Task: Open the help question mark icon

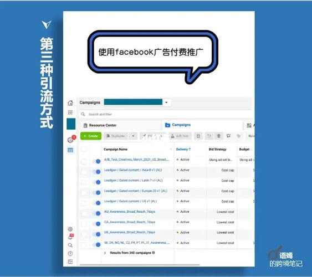Action: point(70,254)
